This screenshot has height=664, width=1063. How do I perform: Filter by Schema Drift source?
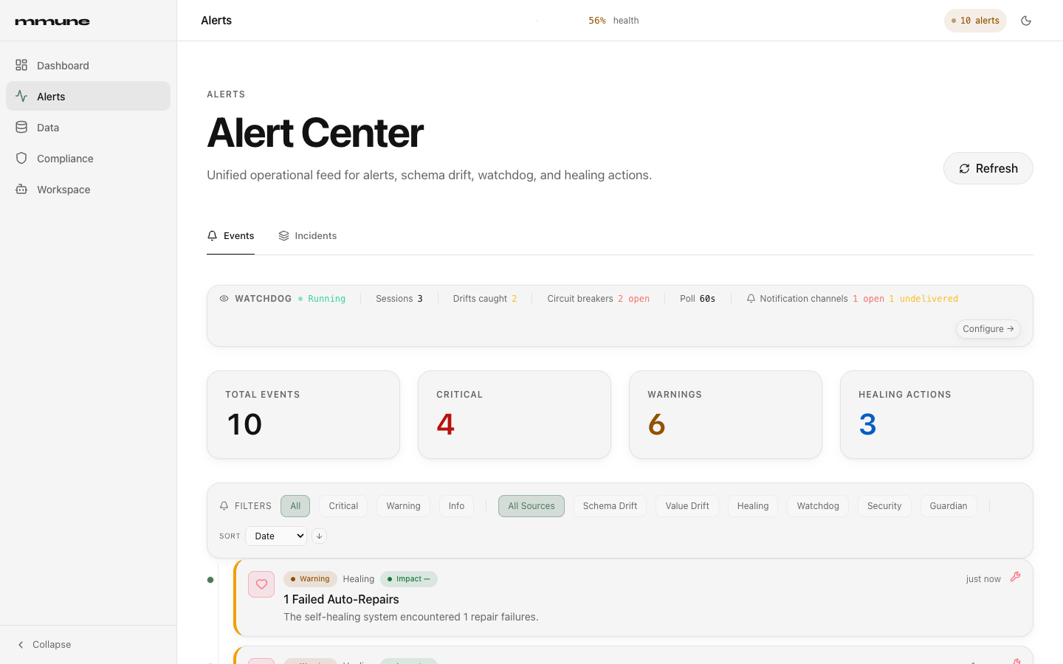tap(610, 506)
